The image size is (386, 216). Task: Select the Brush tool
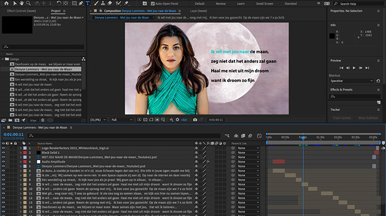(96, 3)
